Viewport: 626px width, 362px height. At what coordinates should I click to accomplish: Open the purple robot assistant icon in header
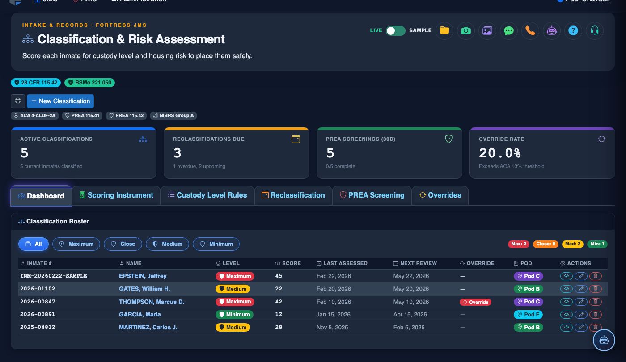point(552,31)
